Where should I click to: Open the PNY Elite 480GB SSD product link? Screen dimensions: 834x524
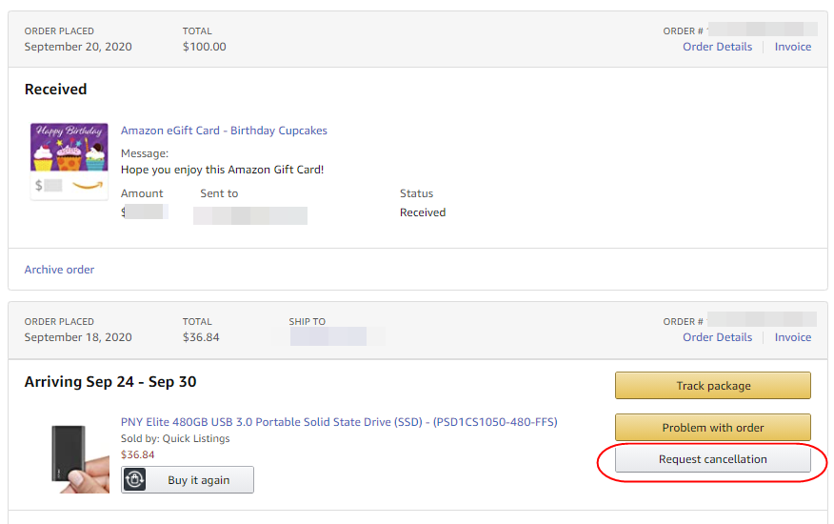[339, 422]
